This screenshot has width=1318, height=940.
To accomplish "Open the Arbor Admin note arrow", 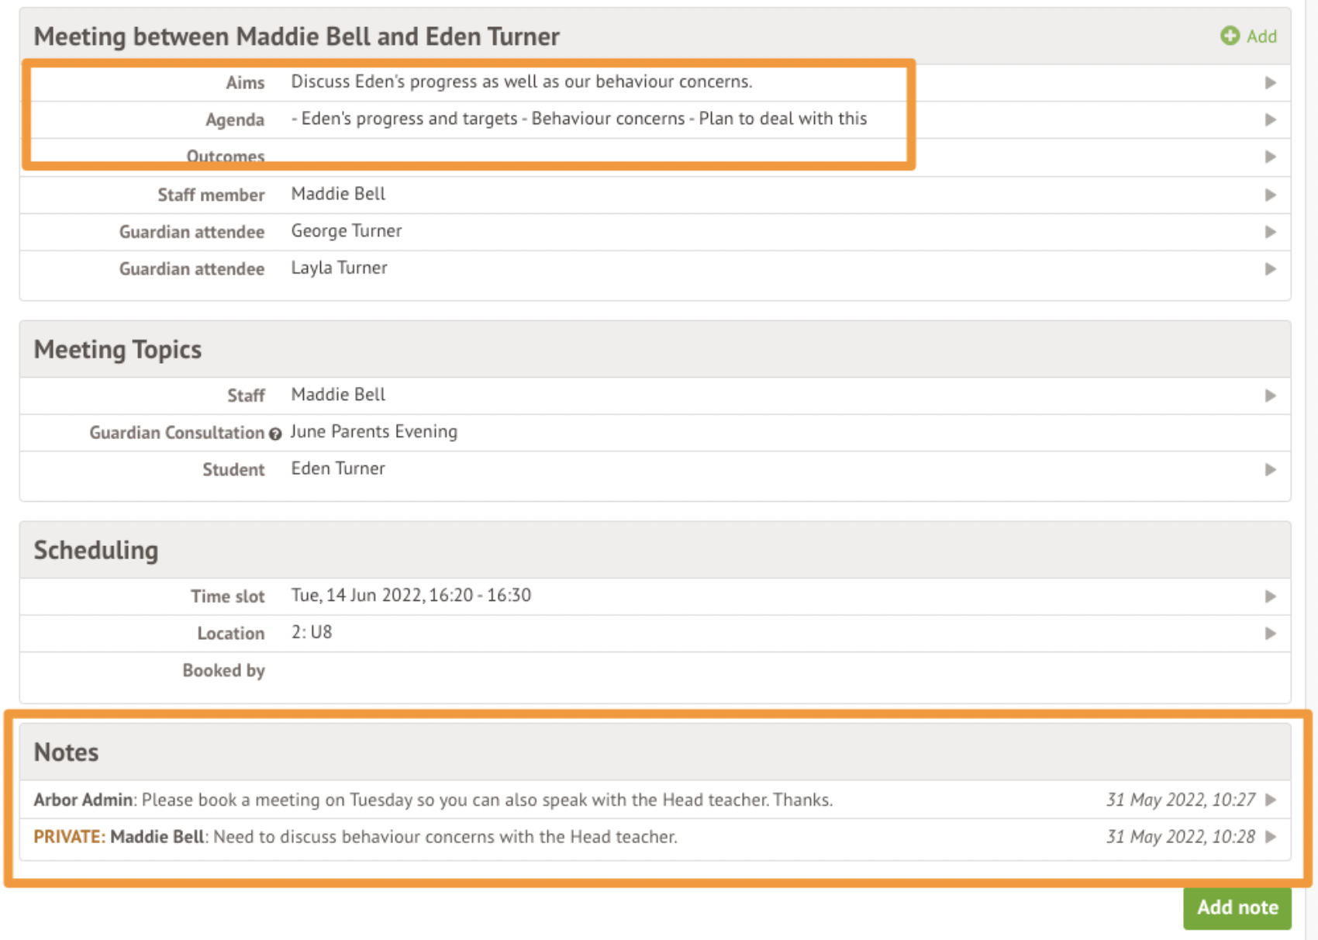I will [1270, 800].
